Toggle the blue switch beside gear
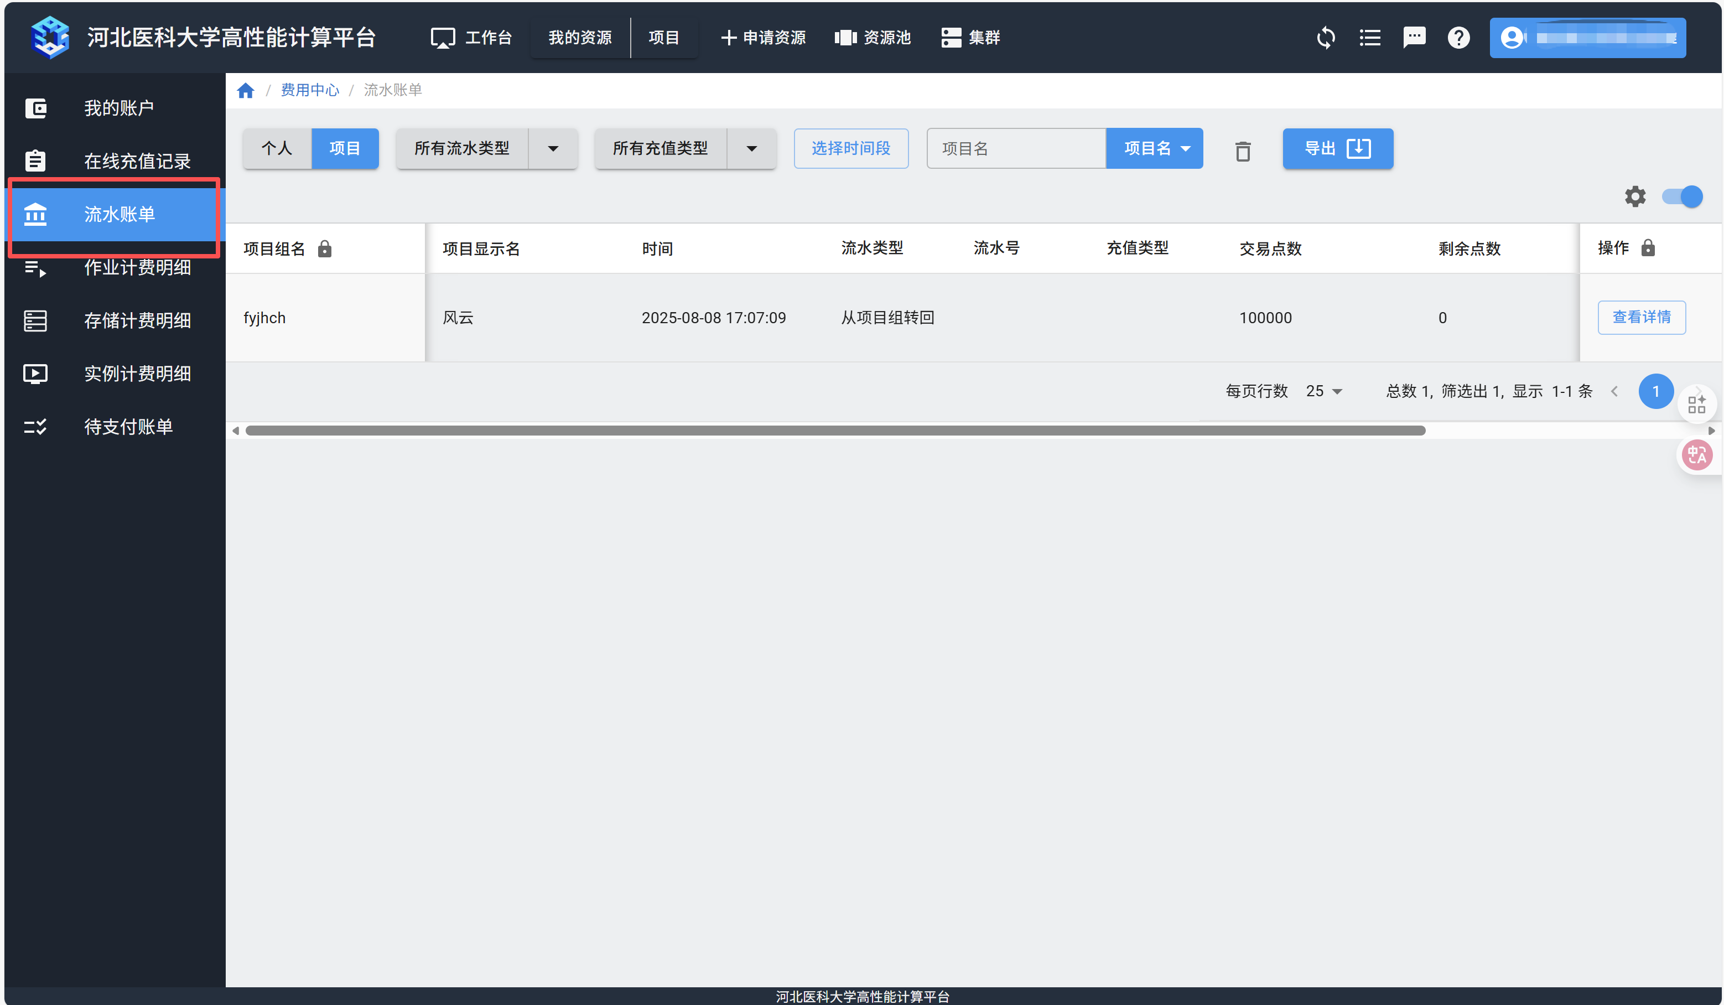1724x1005 pixels. [x=1683, y=197]
